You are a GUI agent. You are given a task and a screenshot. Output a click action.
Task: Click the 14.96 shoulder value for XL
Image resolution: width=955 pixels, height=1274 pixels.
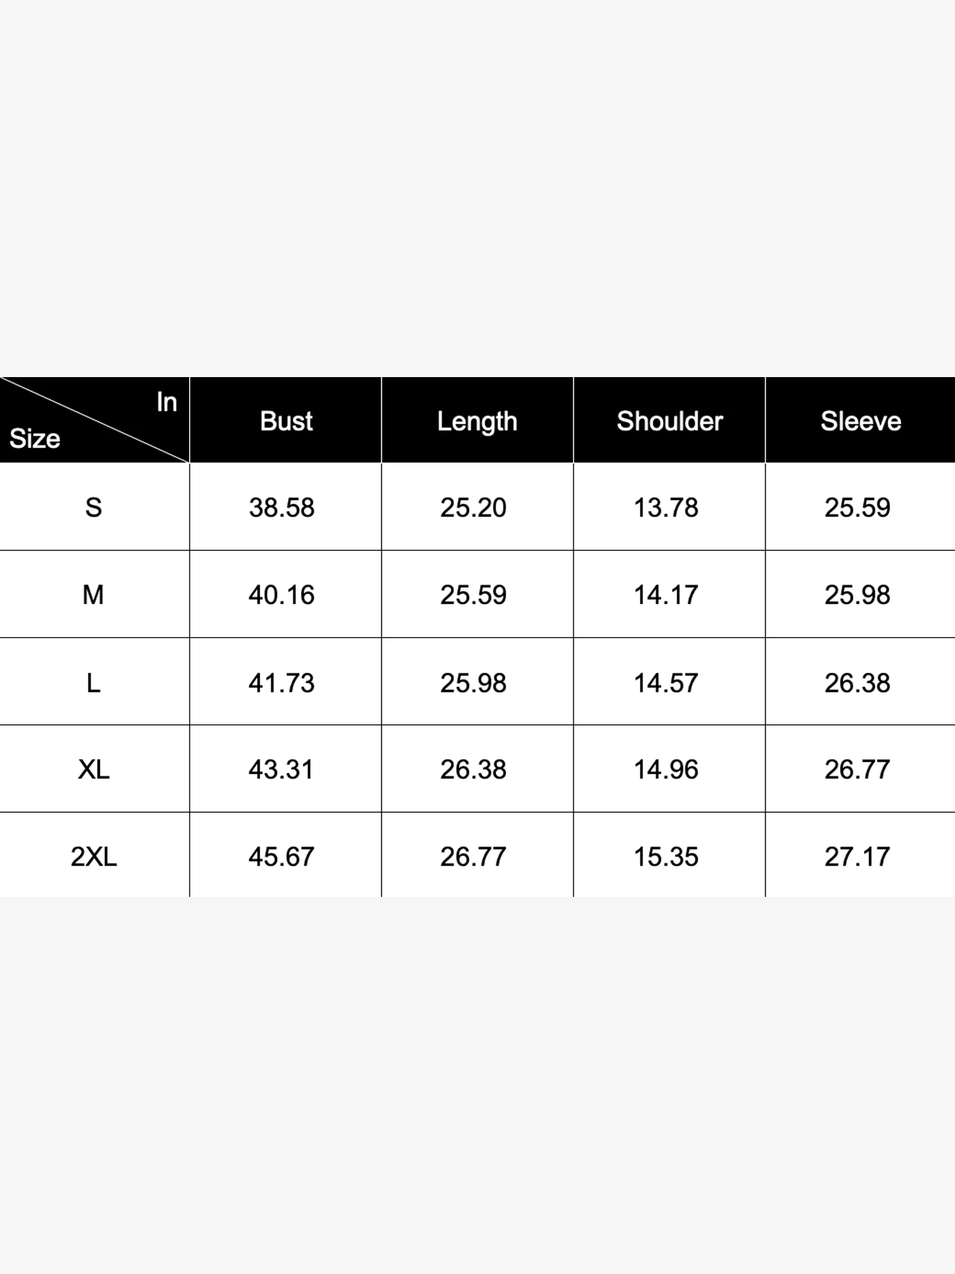(x=666, y=769)
